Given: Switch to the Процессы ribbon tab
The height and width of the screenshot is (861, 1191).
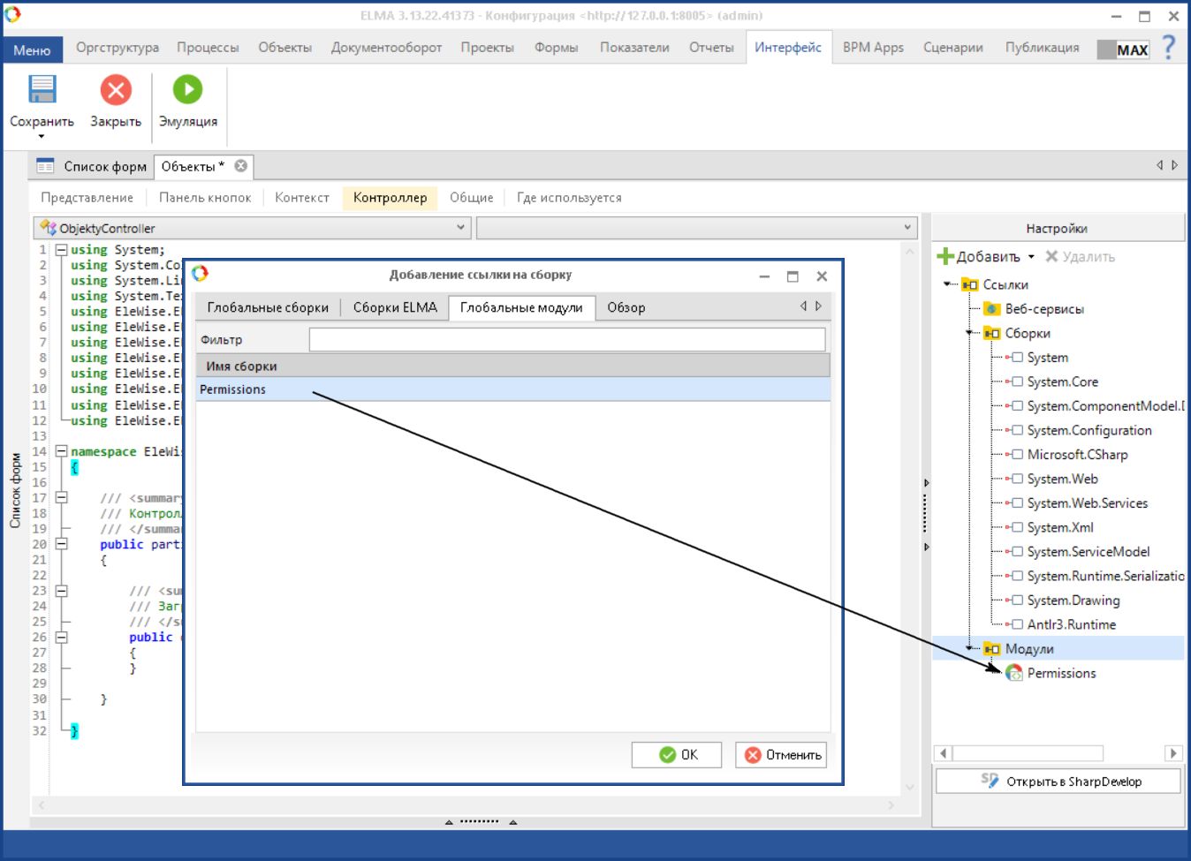Looking at the screenshot, I should [x=208, y=48].
